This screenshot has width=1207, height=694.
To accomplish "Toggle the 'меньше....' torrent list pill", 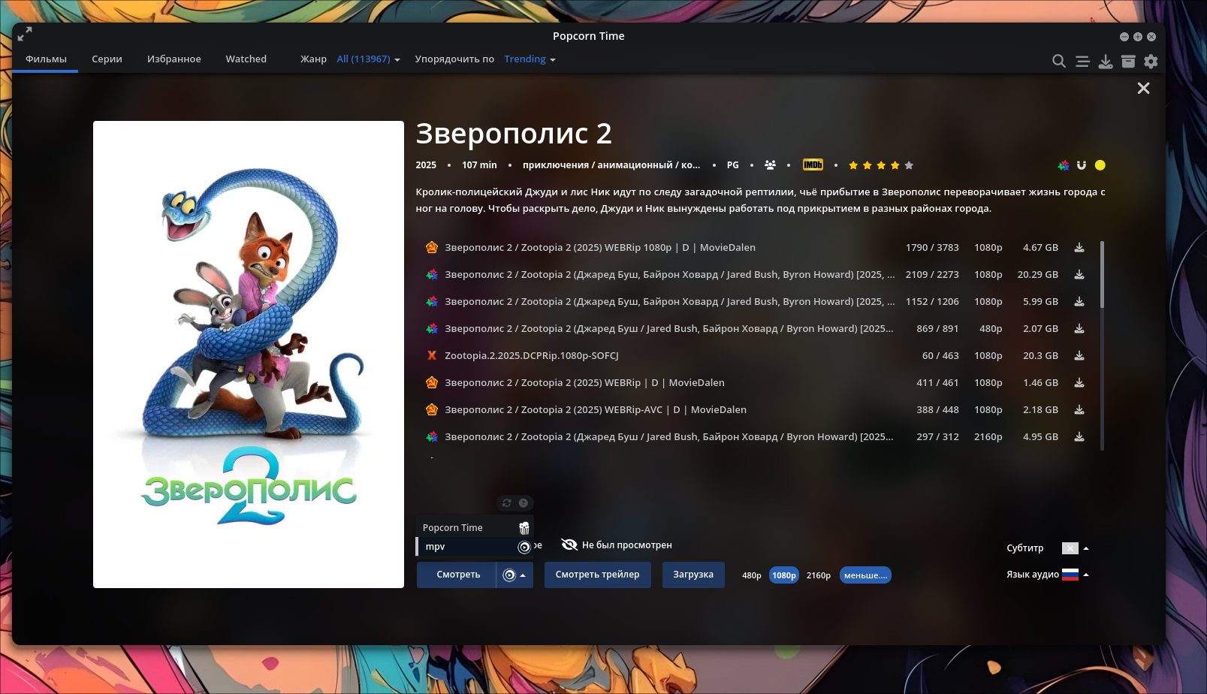I will coord(865,575).
